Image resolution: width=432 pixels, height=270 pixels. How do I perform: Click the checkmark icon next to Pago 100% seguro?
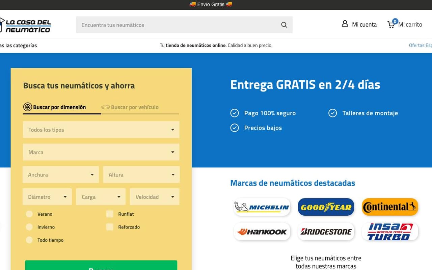tap(235, 113)
